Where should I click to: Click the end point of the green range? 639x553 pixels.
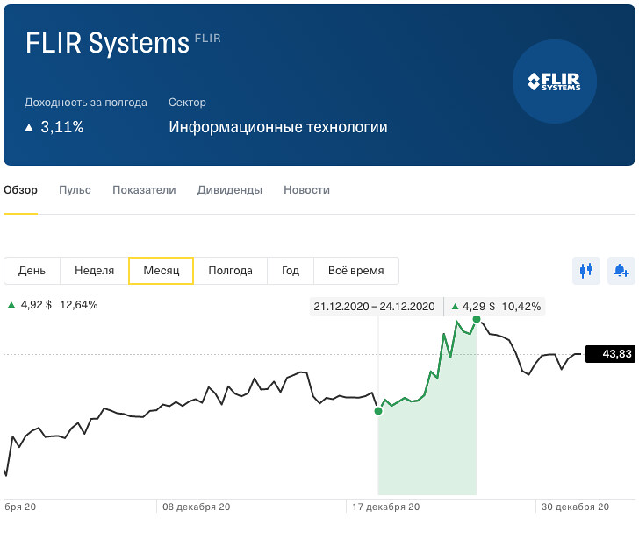point(477,319)
